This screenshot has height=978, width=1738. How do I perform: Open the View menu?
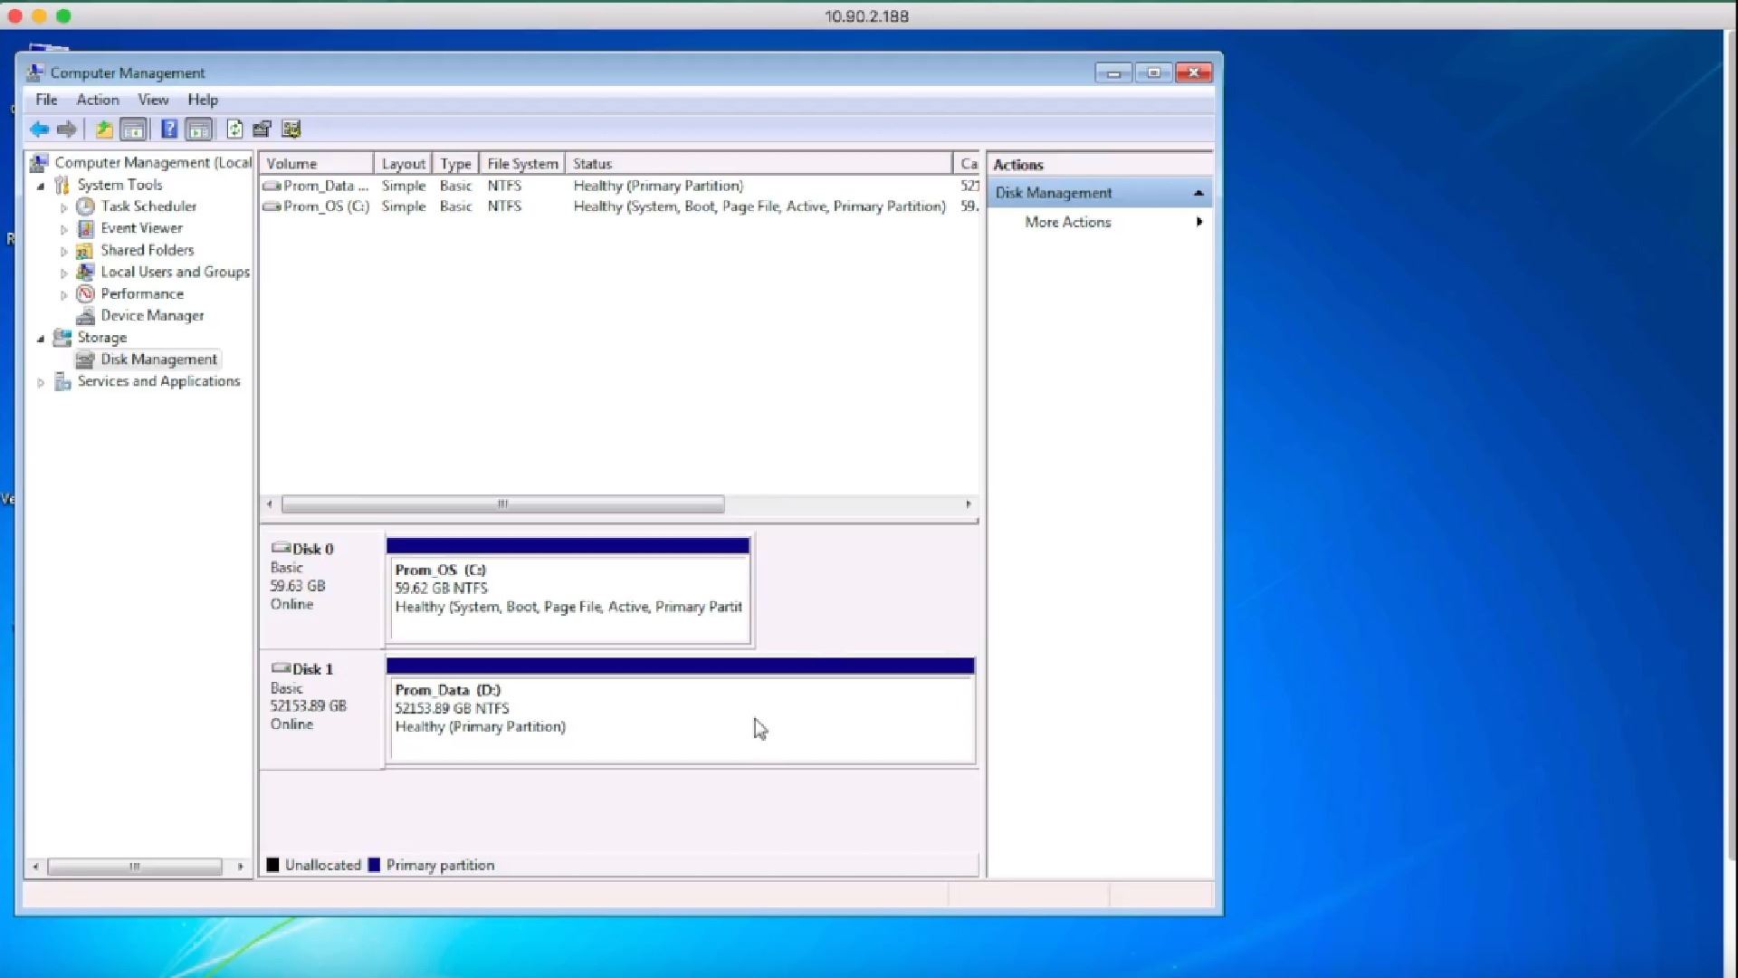(x=153, y=100)
